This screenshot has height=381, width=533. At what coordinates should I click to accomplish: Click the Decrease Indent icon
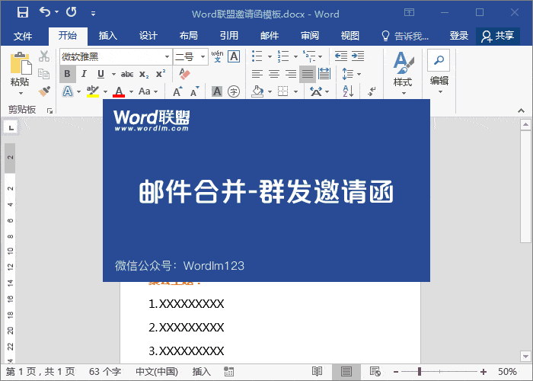tap(341, 56)
